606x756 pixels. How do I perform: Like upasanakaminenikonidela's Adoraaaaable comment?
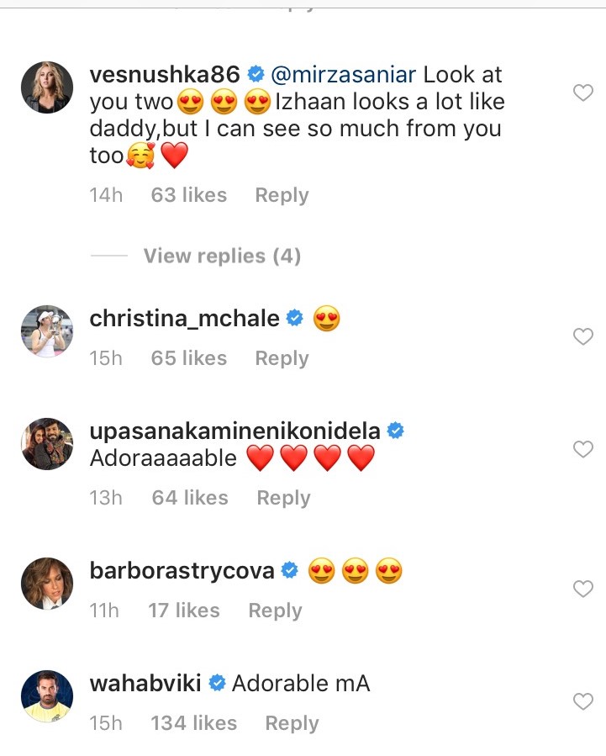click(x=582, y=450)
